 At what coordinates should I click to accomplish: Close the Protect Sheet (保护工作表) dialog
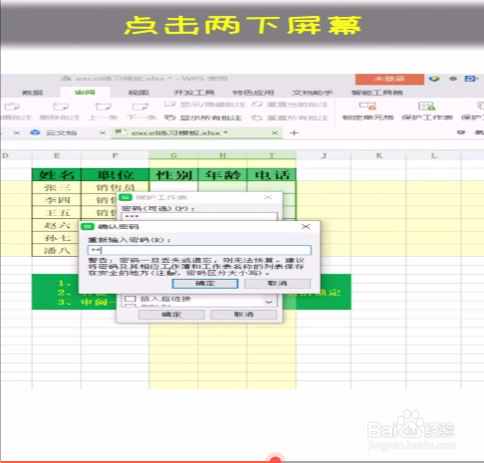[x=268, y=197]
